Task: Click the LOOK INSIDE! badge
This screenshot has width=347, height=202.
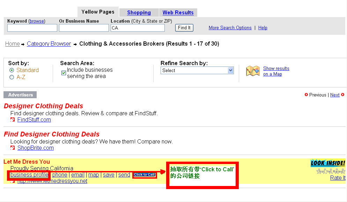Action: tap(328, 163)
